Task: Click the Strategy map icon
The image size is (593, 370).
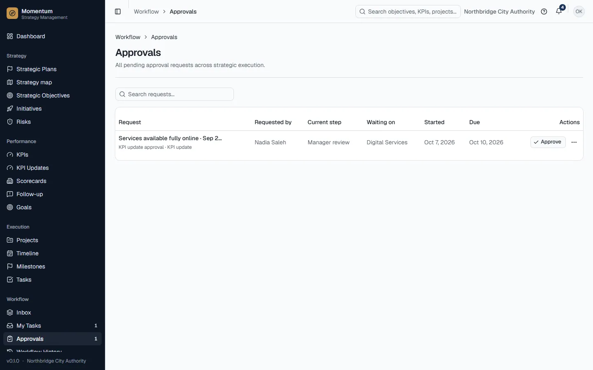Action: point(10,82)
